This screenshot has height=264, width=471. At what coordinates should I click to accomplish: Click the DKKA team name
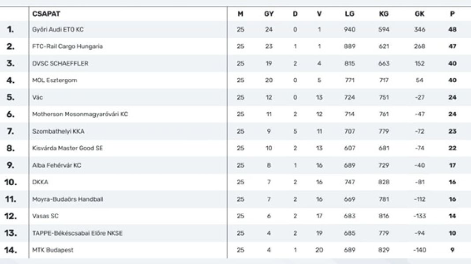40,182
